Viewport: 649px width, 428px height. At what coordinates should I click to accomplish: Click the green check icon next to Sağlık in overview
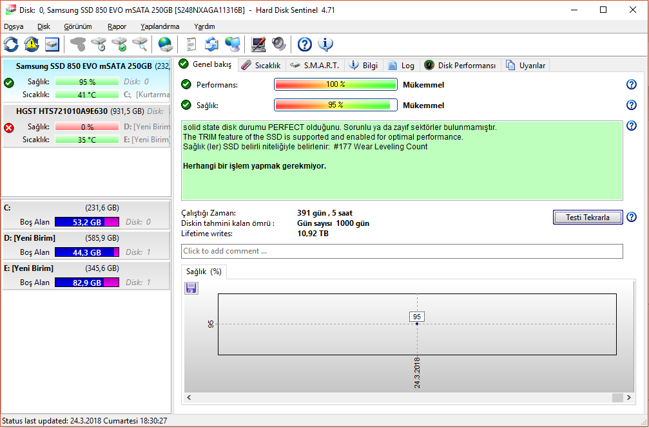(186, 105)
